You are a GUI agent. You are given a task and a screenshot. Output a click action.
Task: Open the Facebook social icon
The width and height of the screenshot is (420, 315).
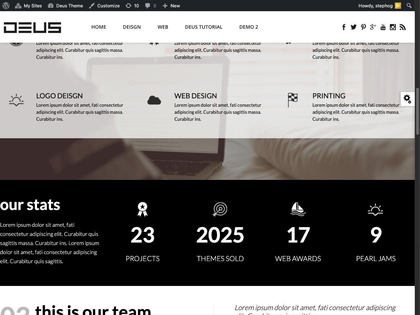(x=344, y=27)
